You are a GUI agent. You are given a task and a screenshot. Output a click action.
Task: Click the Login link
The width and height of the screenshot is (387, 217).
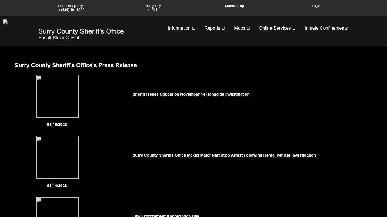pyautogui.click(x=316, y=6)
